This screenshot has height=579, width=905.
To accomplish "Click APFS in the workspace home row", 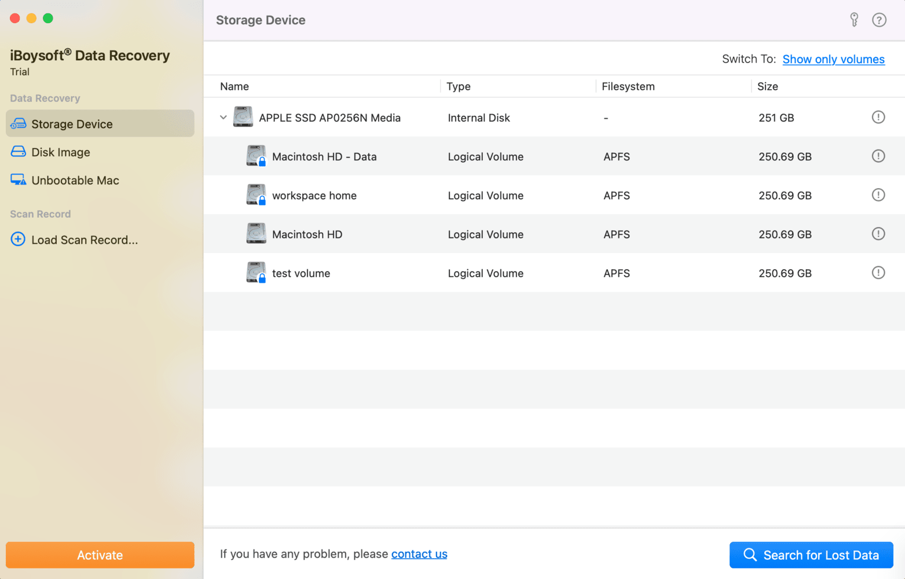I will point(617,196).
